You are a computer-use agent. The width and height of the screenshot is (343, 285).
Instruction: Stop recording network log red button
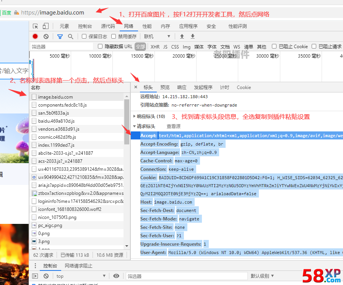pyautogui.click(x=35, y=36)
